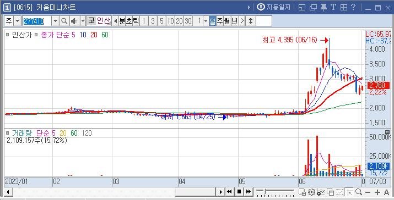Click the chart zoom slider handle
Screen dimensions: 394x200
click(x=266, y=192)
